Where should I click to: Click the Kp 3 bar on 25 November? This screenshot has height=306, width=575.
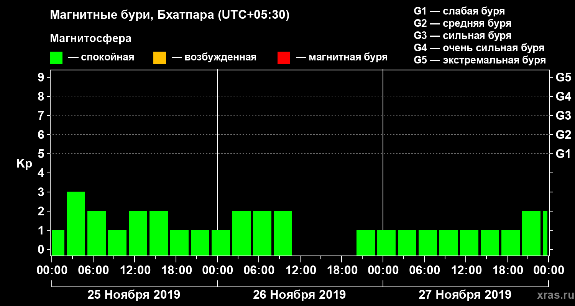(76, 223)
